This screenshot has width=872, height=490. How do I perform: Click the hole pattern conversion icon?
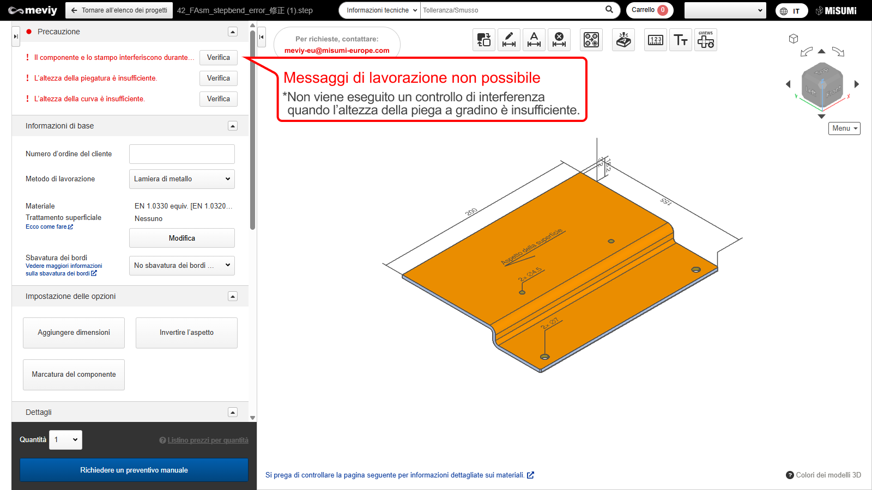pyautogui.click(x=591, y=40)
